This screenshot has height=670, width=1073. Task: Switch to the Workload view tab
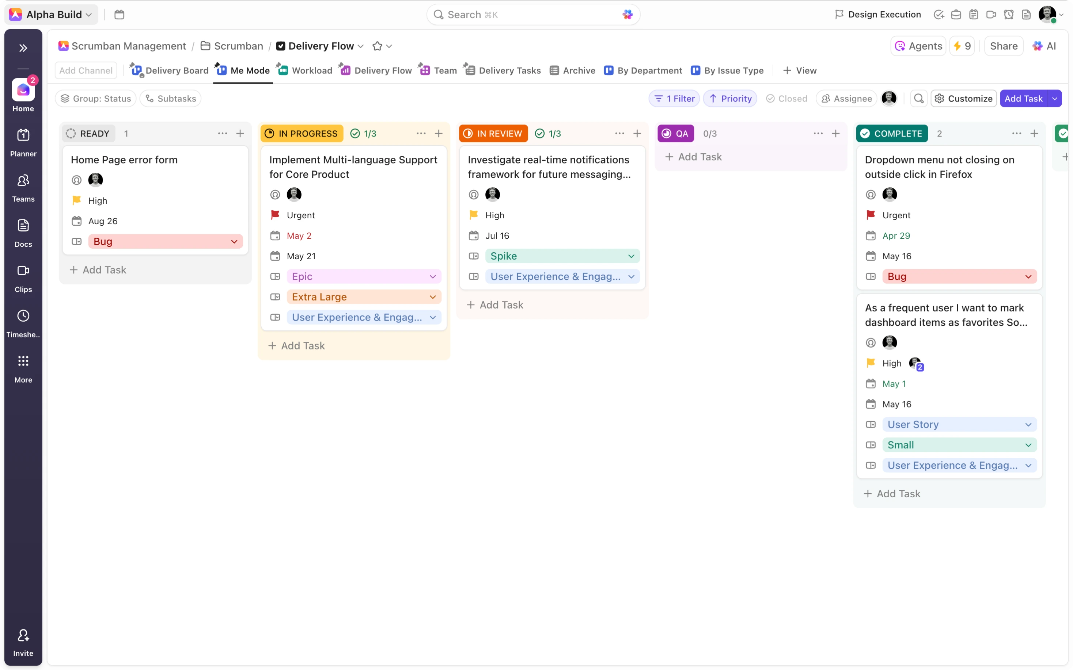pyautogui.click(x=306, y=70)
